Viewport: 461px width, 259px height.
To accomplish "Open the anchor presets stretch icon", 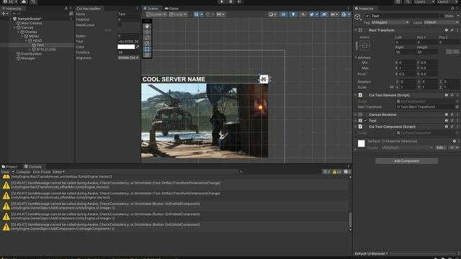I will 365,45.
